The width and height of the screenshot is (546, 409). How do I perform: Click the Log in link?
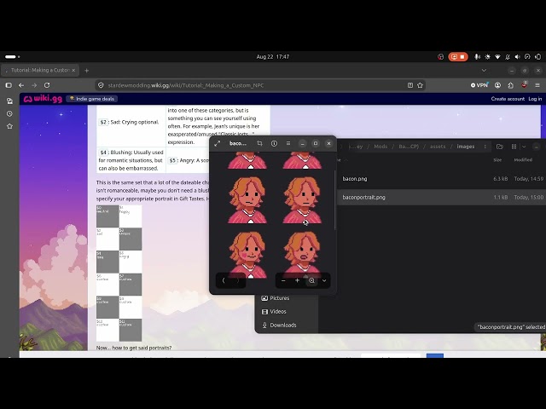coord(535,99)
